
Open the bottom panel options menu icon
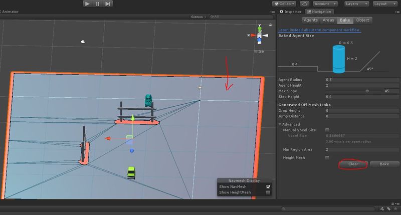click(x=397, y=203)
